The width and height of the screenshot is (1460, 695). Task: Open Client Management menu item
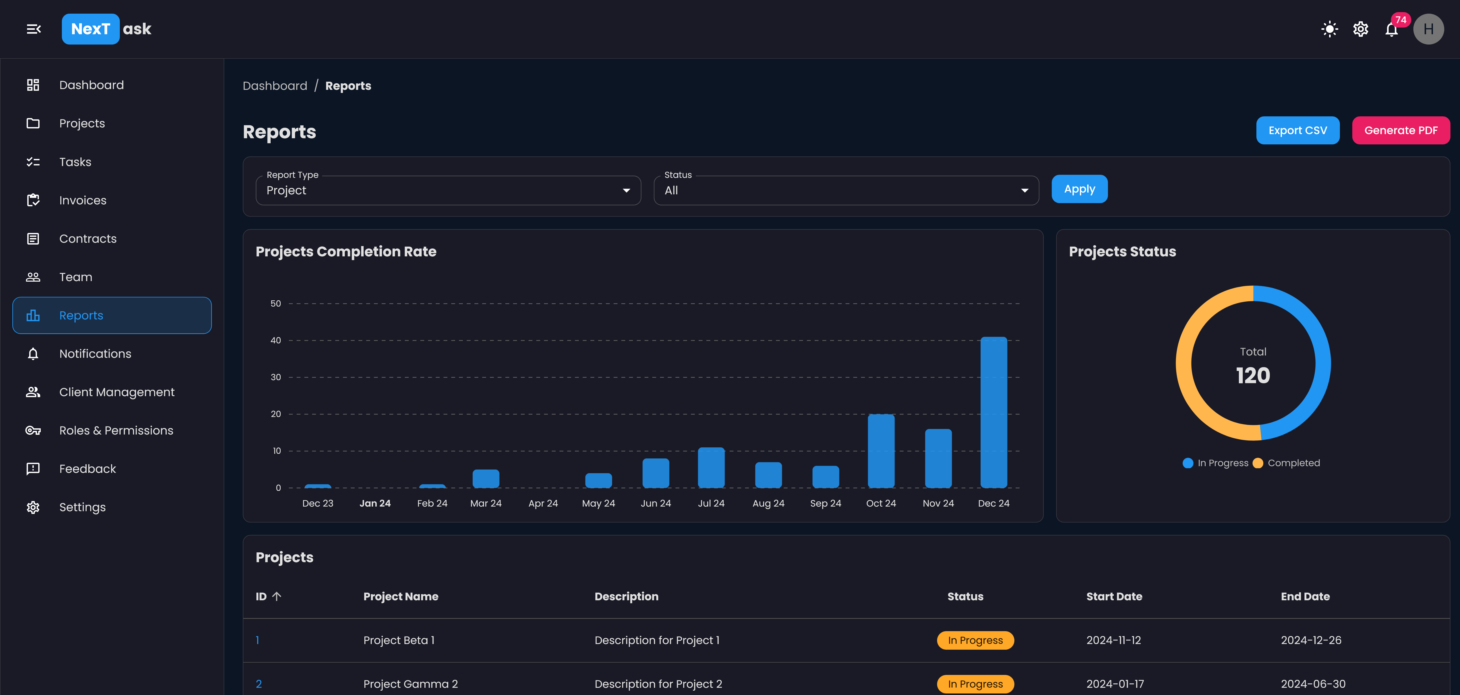pyautogui.click(x=116, y=392)
